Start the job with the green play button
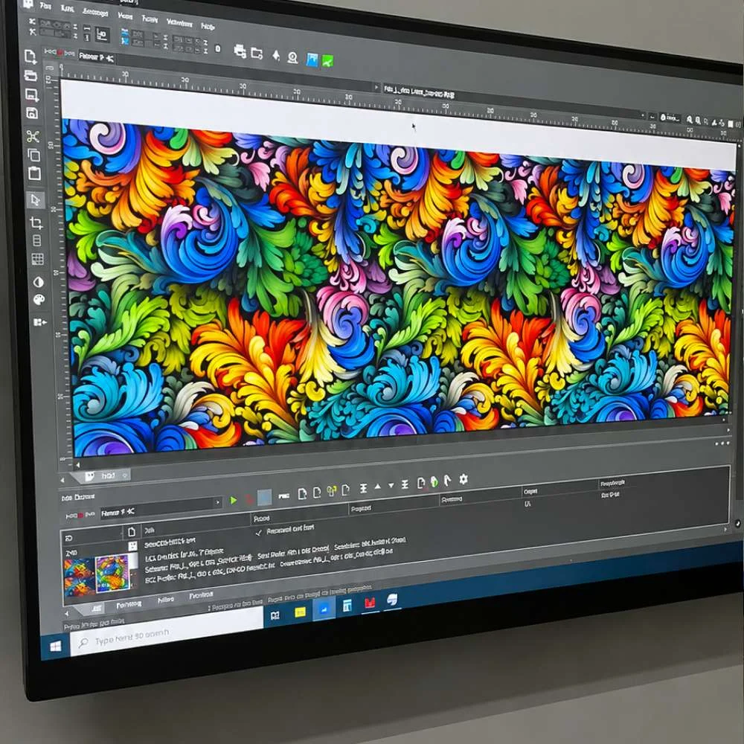Viewport: 744px width, 744px height. pyautogui.click(x=234, y=500)
